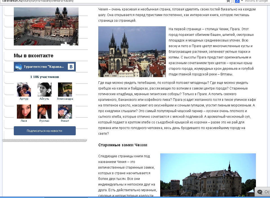Open the 1 186 участников members link
Viewport: 270px width, 198px height.
click(44, 77)
